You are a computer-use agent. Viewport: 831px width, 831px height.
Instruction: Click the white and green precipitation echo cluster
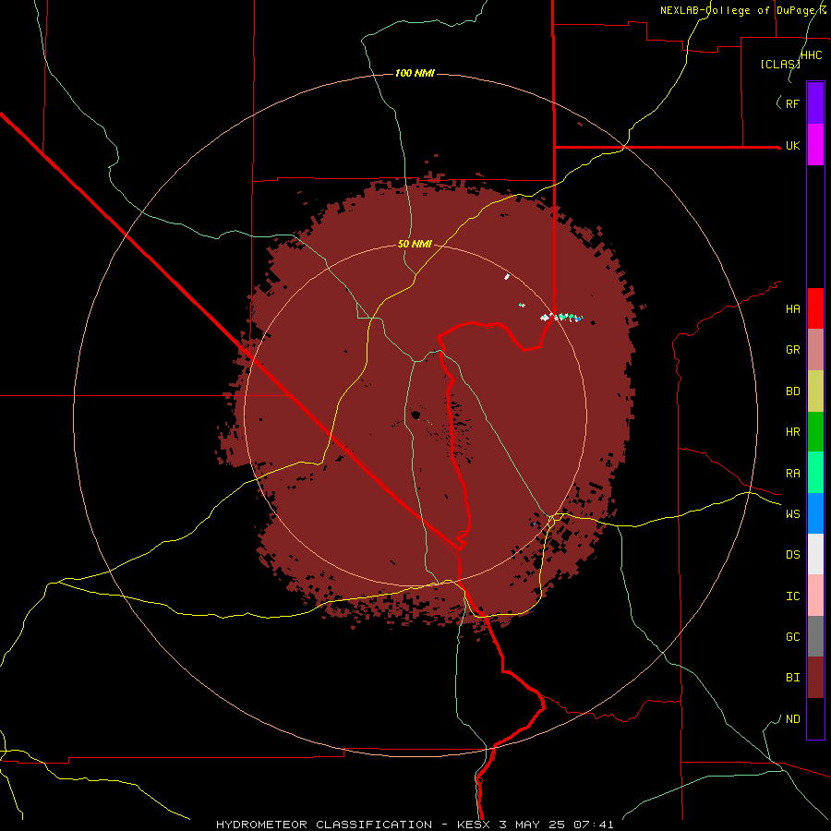click(561, 317)
